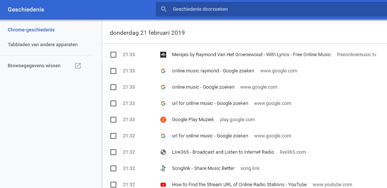Click the domain text 'play.google.com'
Screen dimensions: 387x188
point(237,120)
